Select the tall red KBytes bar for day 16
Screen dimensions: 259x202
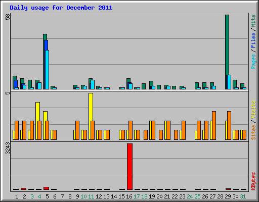pos(129,167)
